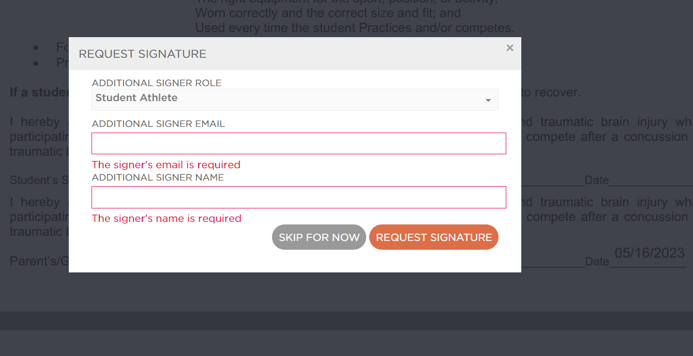Focus the Additional Signer Name field
This screenshot has height=356, width=693.
coord(299,197)
